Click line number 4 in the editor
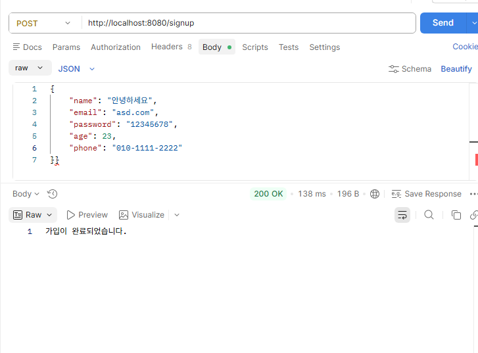The image size is (478, 353). tap(34, 124)
